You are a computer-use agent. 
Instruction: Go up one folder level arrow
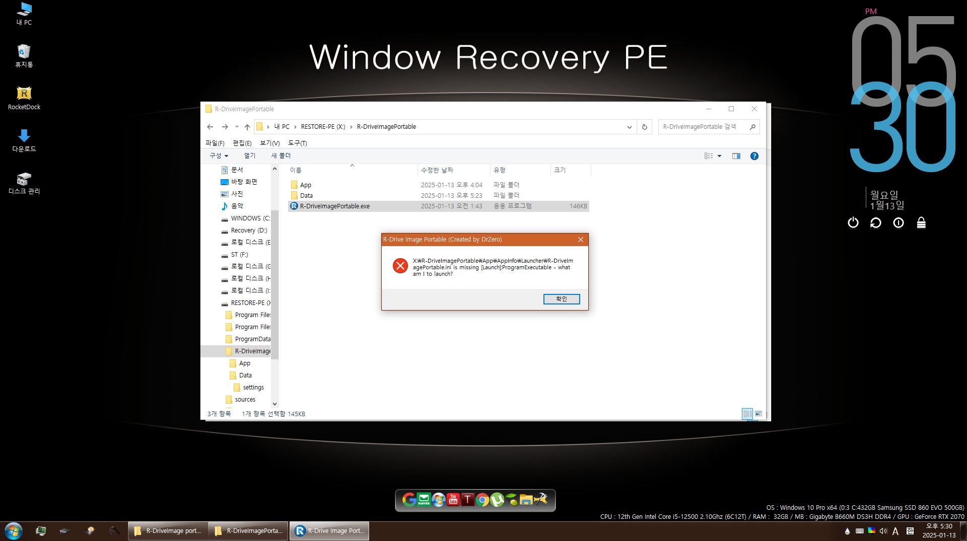[247, 127]
